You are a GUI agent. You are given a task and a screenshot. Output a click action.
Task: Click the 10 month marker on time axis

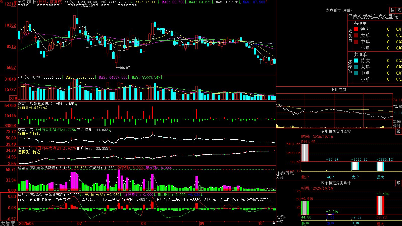coord(261,223)
